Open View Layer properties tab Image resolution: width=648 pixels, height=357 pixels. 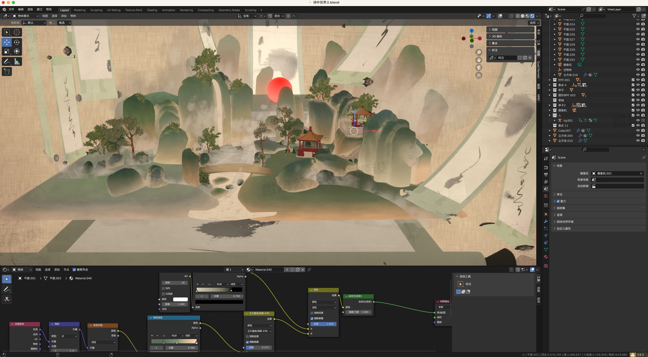[546, 182]
